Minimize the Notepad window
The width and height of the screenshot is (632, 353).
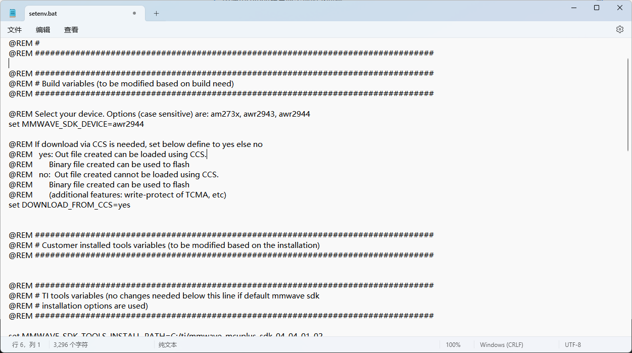pos(573,8)
